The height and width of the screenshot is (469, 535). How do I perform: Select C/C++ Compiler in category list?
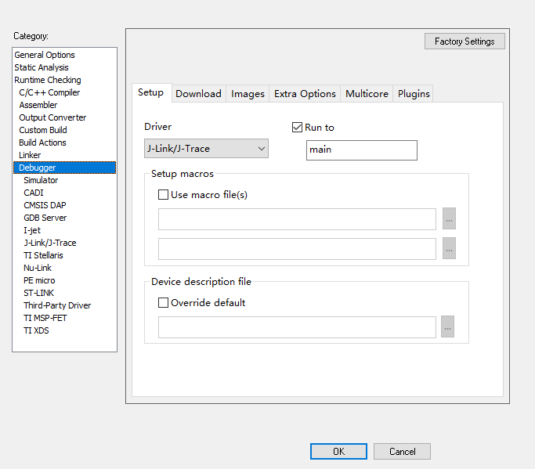point(49,92)
